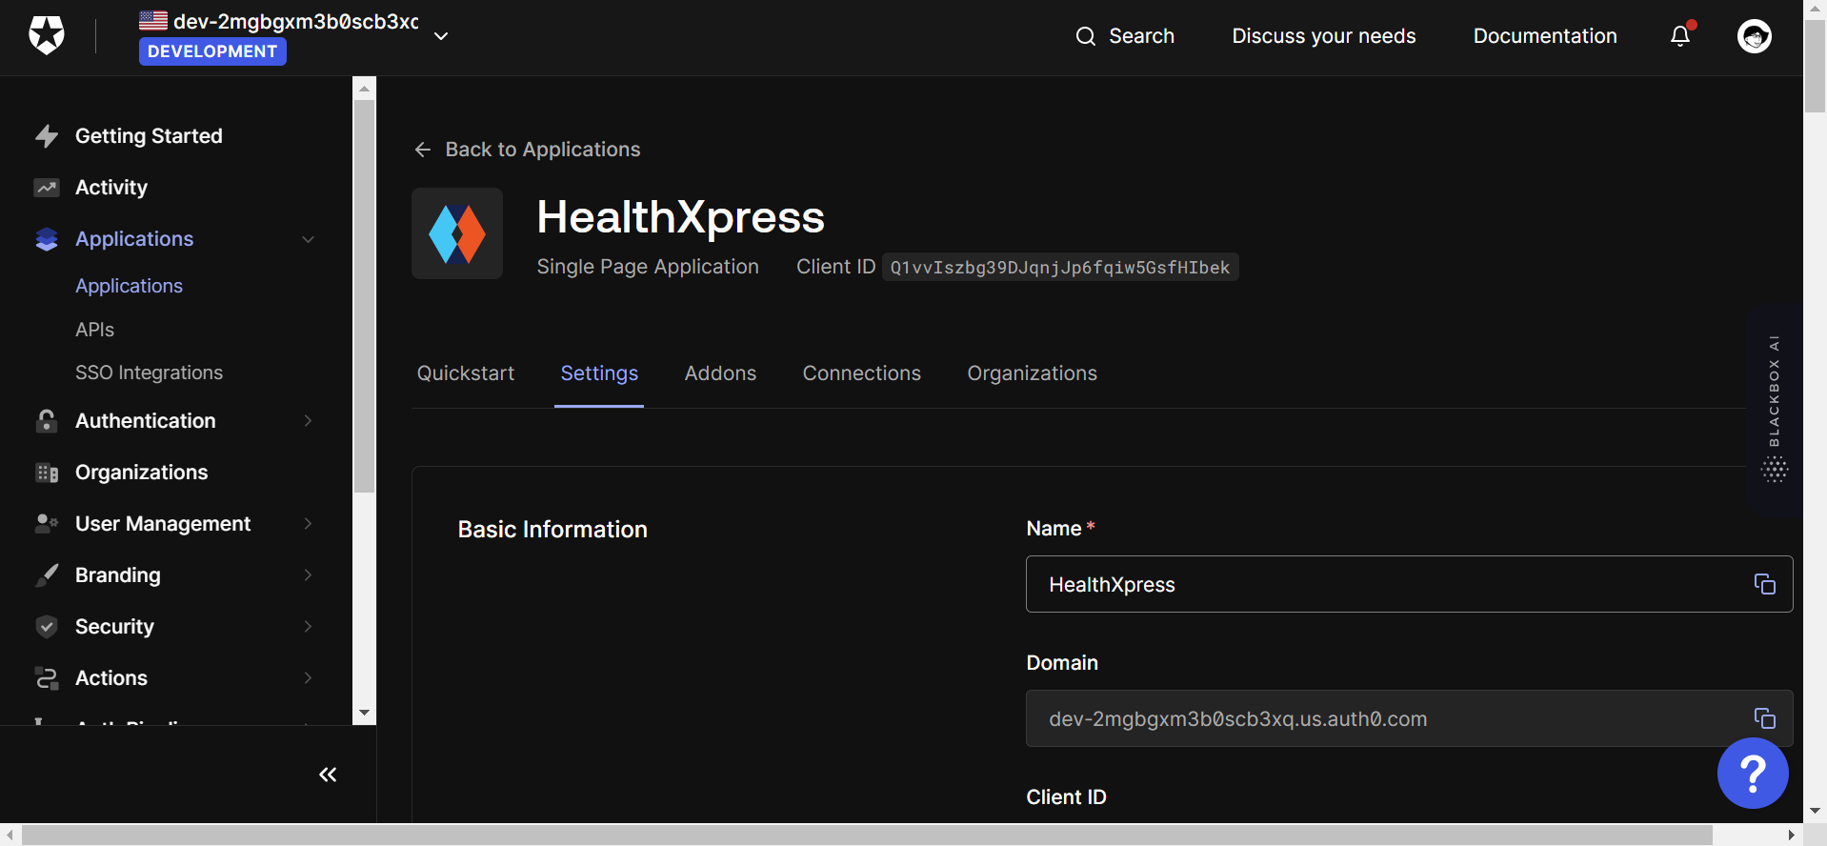Open SSO Integrations
Screen dimensions: 1827x846
149,373
